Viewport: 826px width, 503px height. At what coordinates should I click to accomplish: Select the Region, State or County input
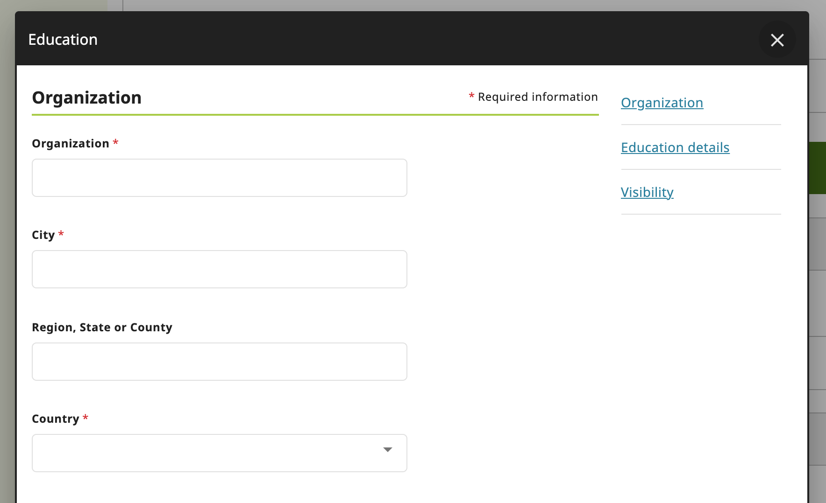coord(220,362)
